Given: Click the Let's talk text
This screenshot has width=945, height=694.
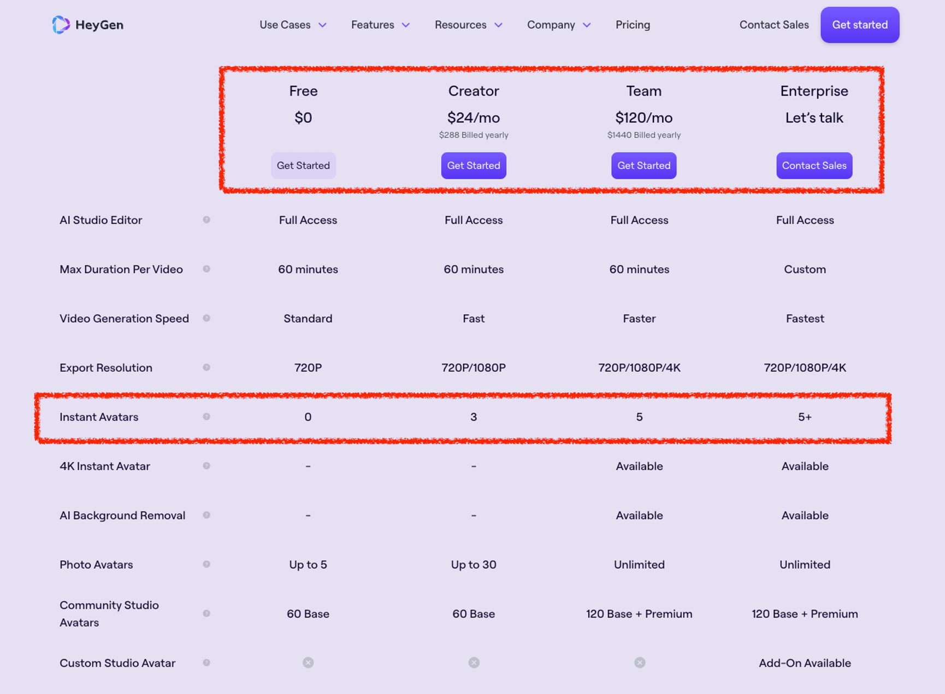Looking at the screenshot, I should [x=814, y=117].
